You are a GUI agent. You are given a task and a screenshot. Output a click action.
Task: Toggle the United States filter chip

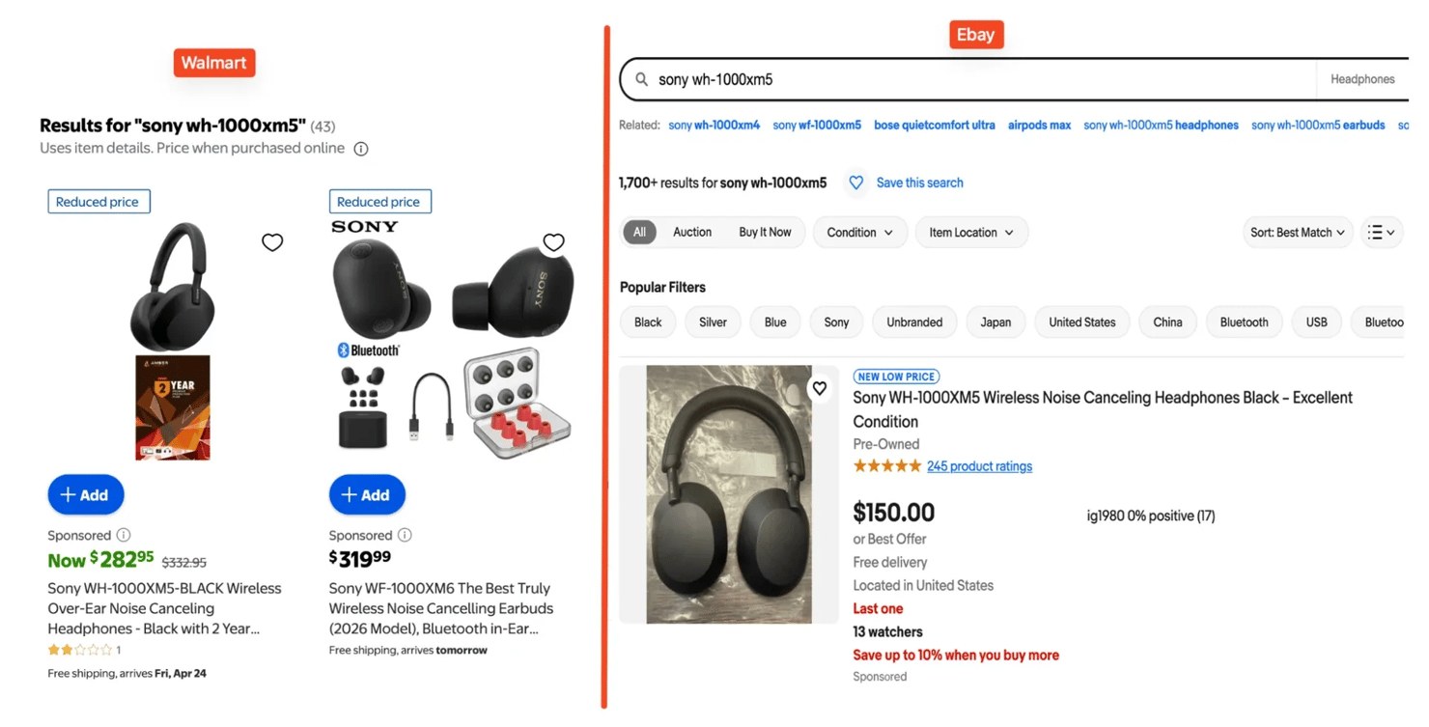click(x=1081, y=322)
